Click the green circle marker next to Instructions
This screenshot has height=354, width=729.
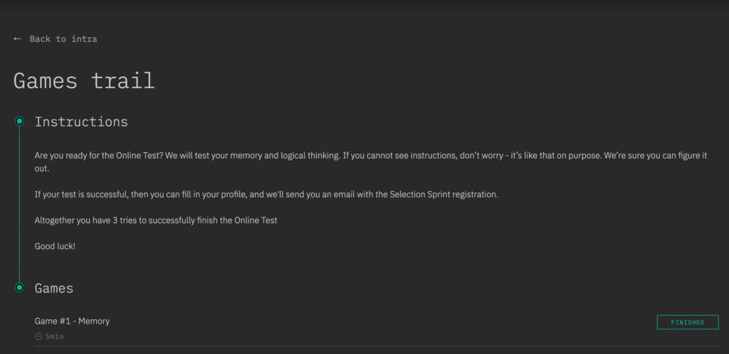(x=19, y=122)
